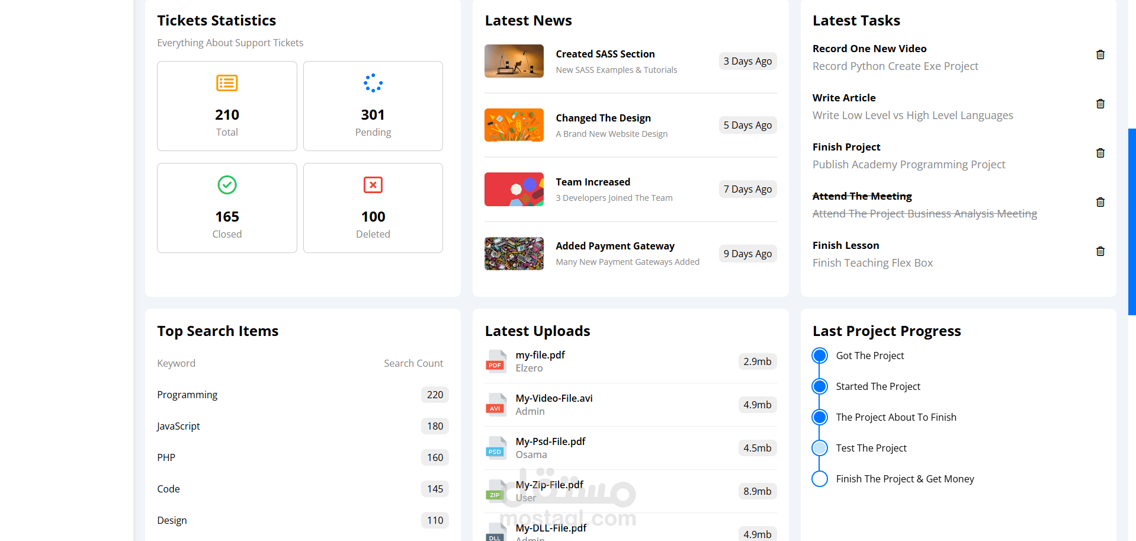Click the 3 Days Ago badge
The image size is (1136, 541).
tap(747, 61)
